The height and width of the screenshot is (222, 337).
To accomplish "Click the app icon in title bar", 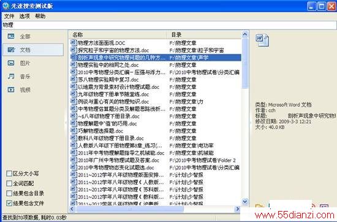I will click(x=6, y=6).
